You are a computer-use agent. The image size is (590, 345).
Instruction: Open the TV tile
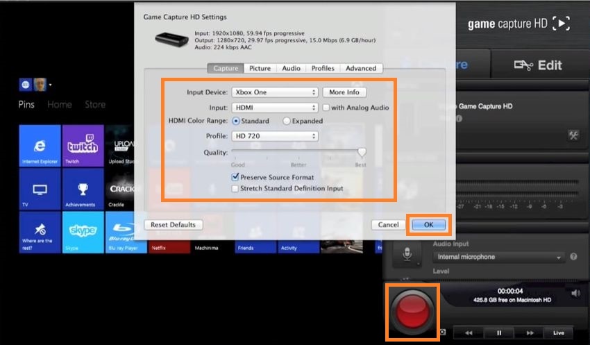(x=40, y=189)
